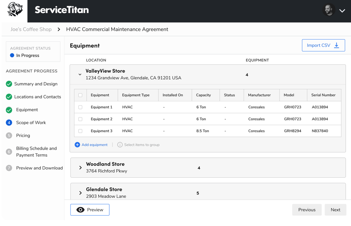
Task: Expand the account dropdown chevron
Action: click(x=342, y=11)
